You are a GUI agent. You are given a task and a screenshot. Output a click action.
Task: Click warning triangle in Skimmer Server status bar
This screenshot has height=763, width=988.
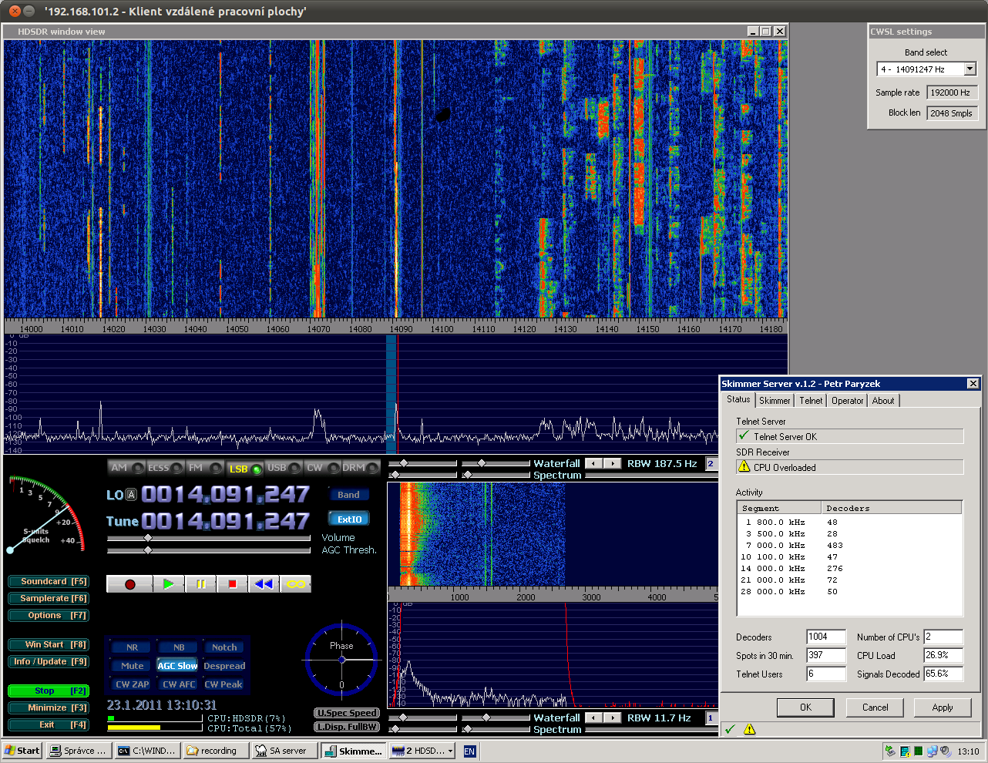pos(749,729)
